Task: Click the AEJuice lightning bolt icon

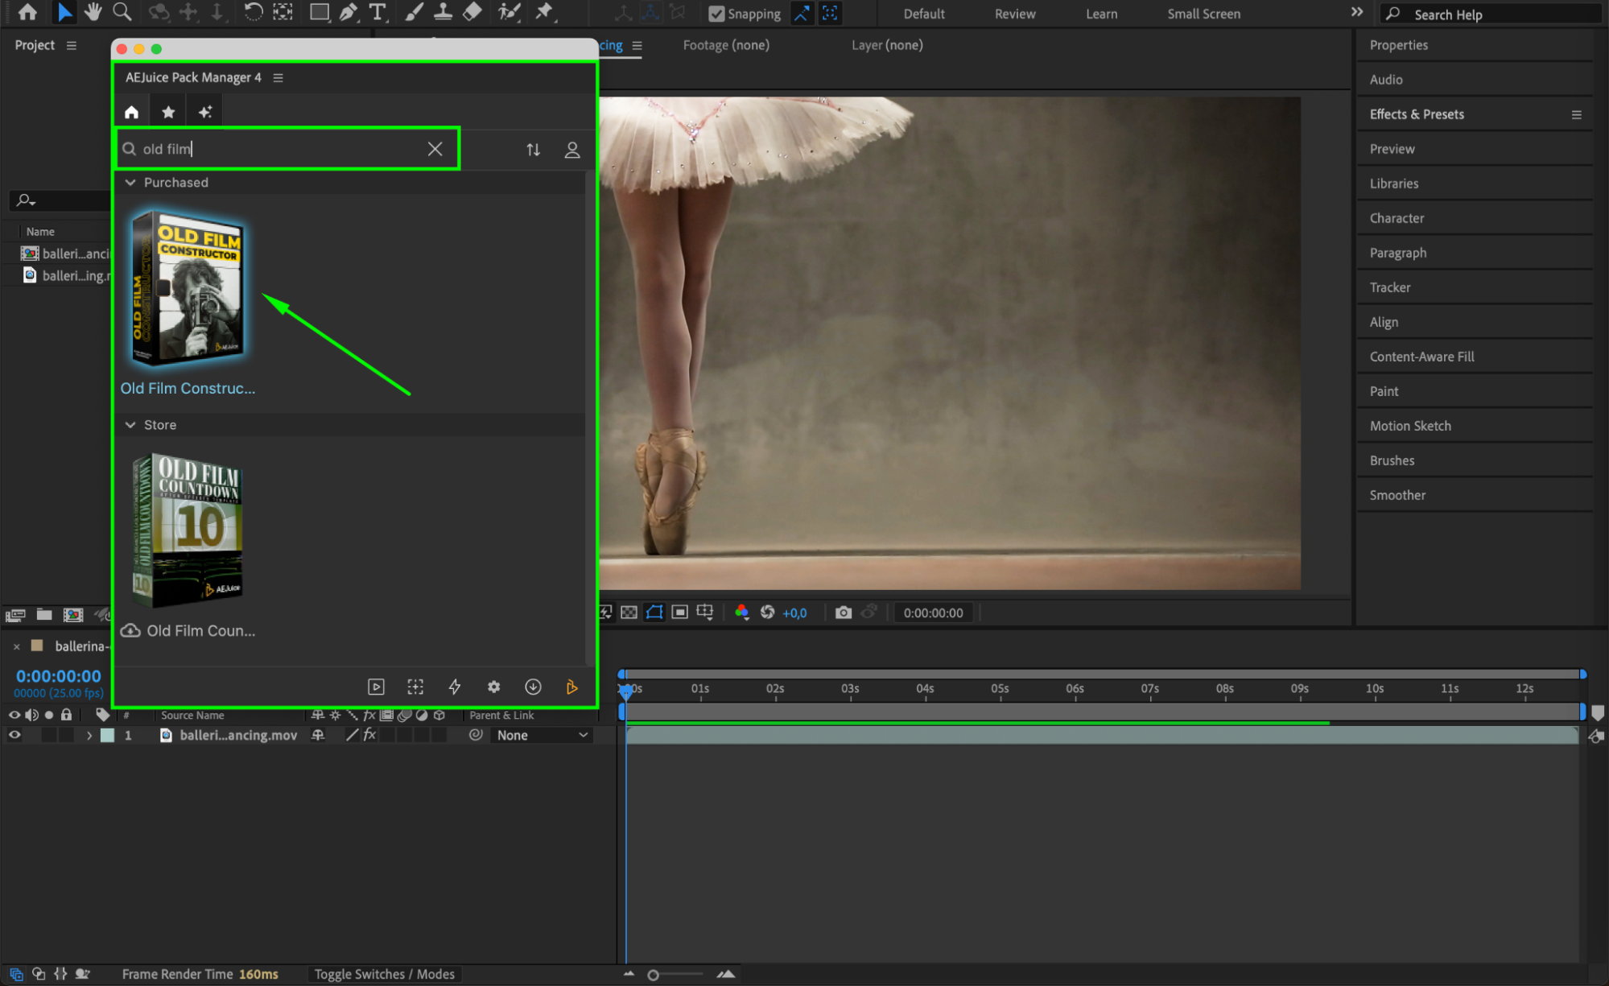Action: pyautogui.click(x=455, y=687)
